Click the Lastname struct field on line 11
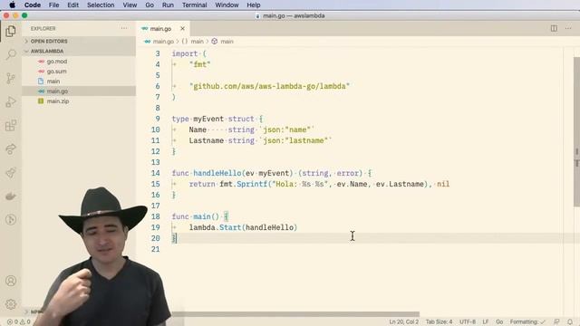The width and height of the screenshot is (580, 326). click(x=206, y=140)
